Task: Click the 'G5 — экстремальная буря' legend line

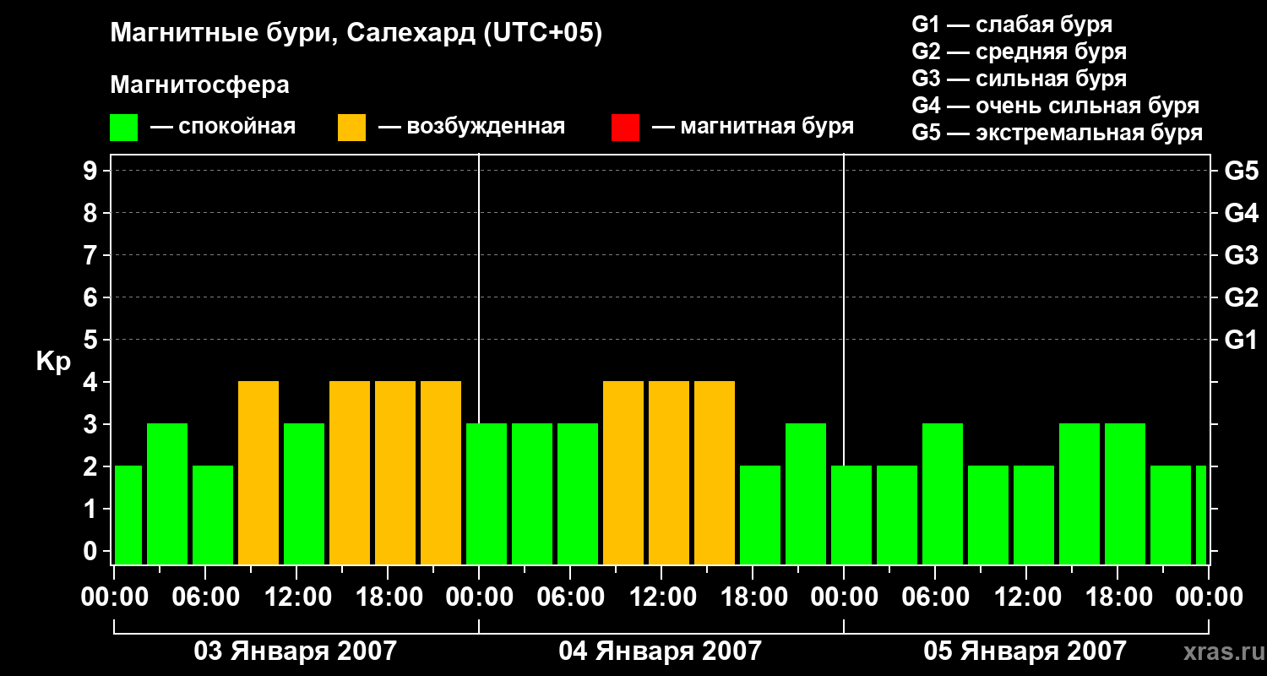Action: (x=1057, y=133)
